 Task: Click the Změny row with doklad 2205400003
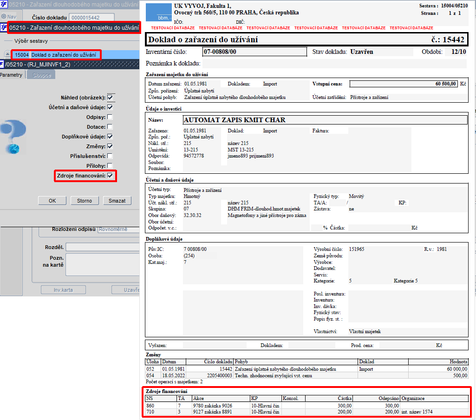(306, 375)
